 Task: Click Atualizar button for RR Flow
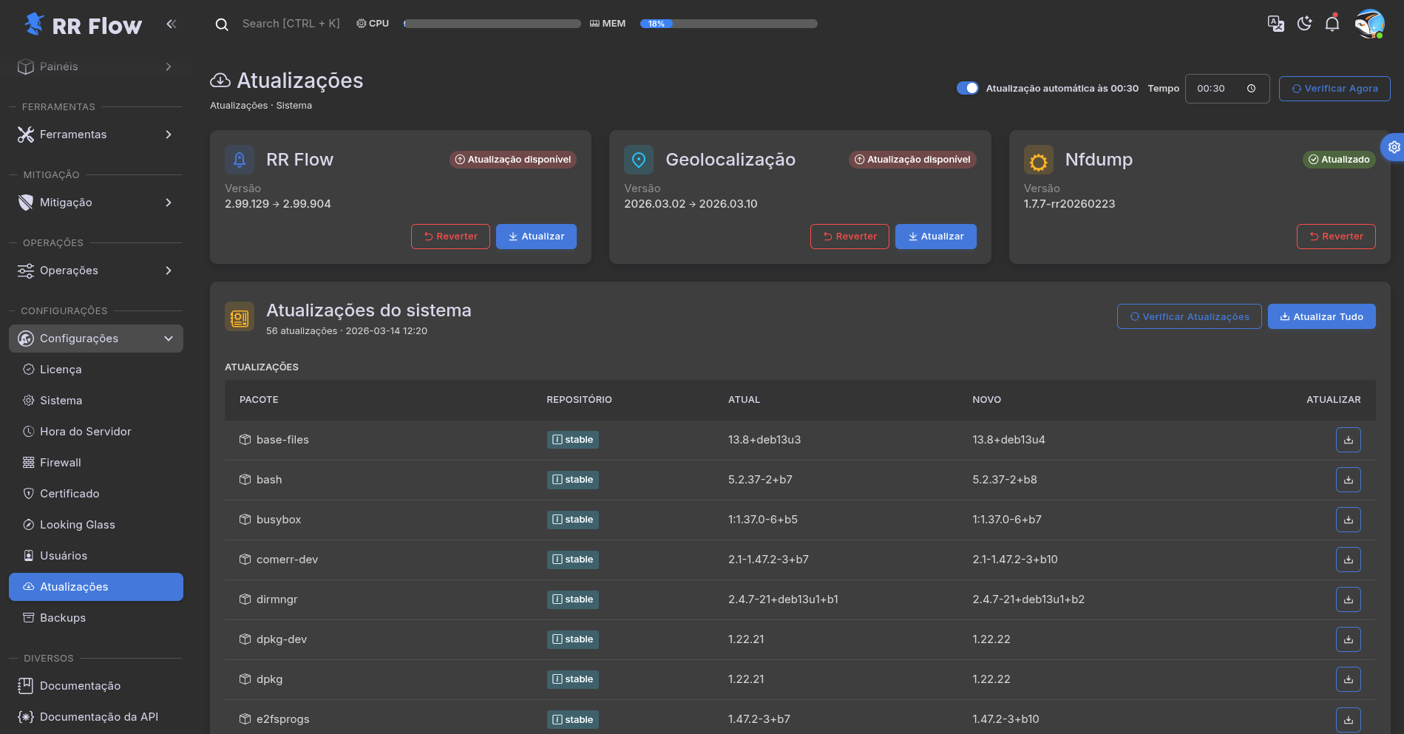tap(536, 237)
